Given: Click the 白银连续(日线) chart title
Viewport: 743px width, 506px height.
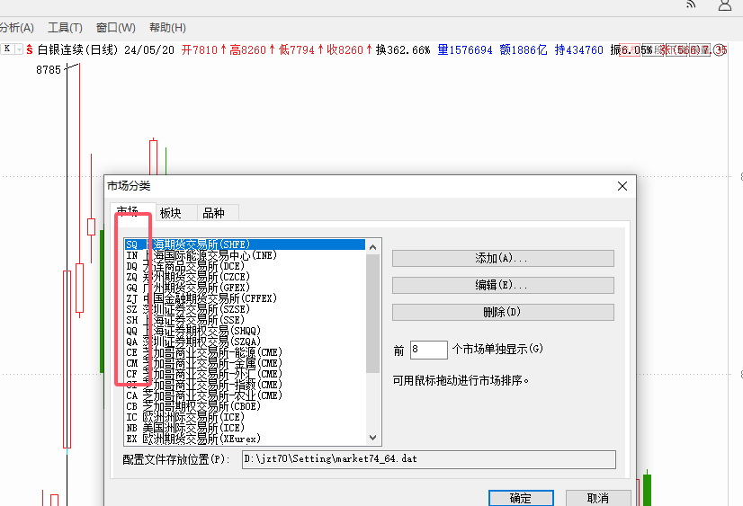Looking at the screenshot, I should (77, 49).
